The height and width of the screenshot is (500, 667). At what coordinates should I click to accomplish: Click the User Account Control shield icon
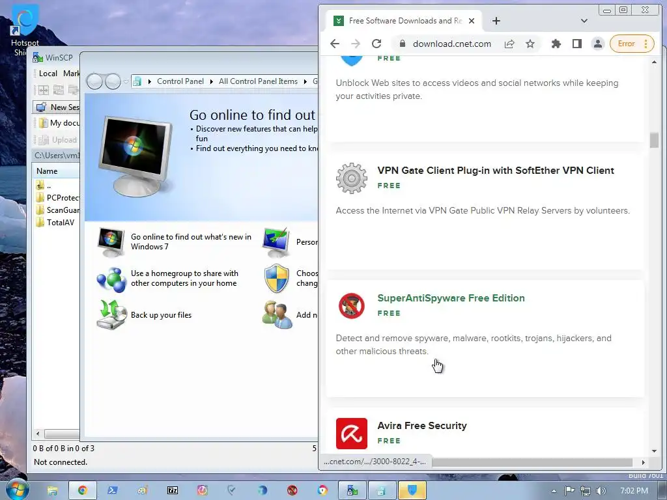[x=276, y=279]
